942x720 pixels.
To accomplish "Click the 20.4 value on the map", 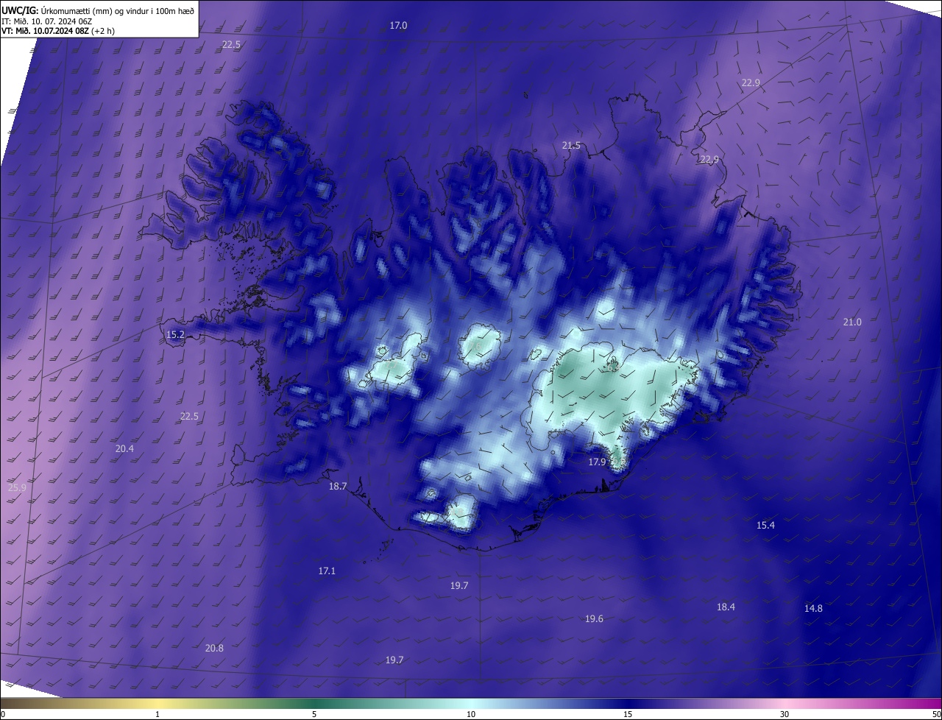I will 124,449.
